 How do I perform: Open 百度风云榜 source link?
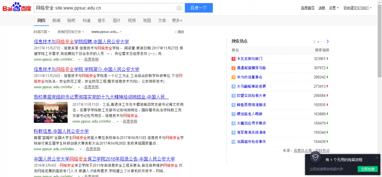click(x=303, y=151)
